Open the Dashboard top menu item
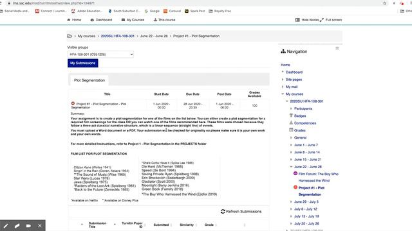412x231 pixels. point(101,20)
